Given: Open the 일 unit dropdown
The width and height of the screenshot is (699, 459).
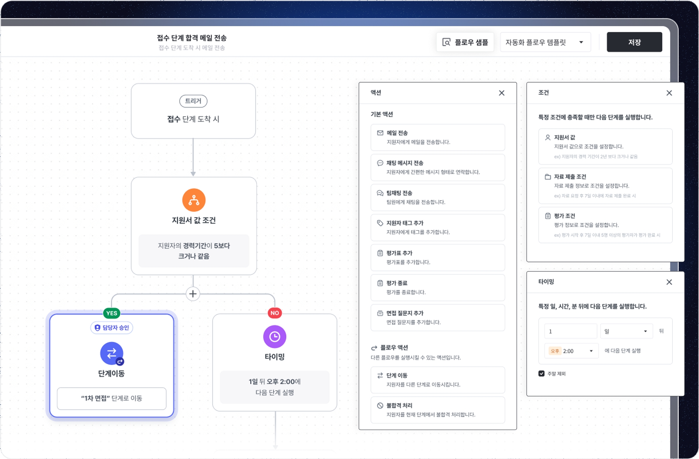Looking at the screenshot, I should [626, 331].
